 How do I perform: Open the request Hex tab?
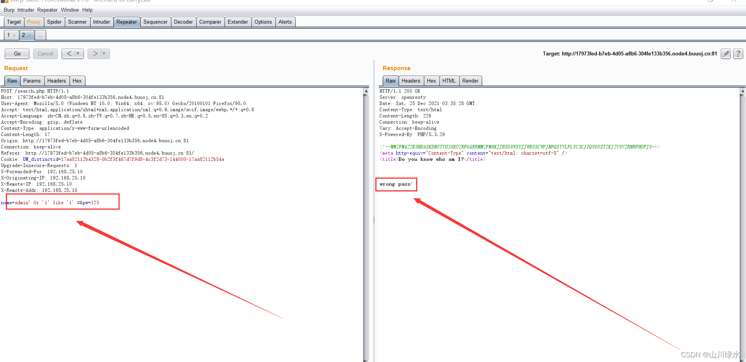coord(77,81)
